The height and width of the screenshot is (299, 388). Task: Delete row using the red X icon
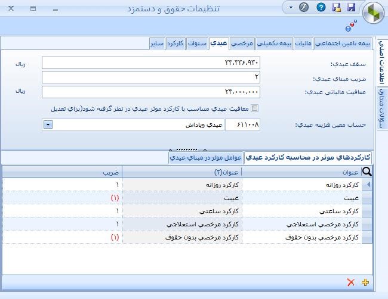coord(351,282)
